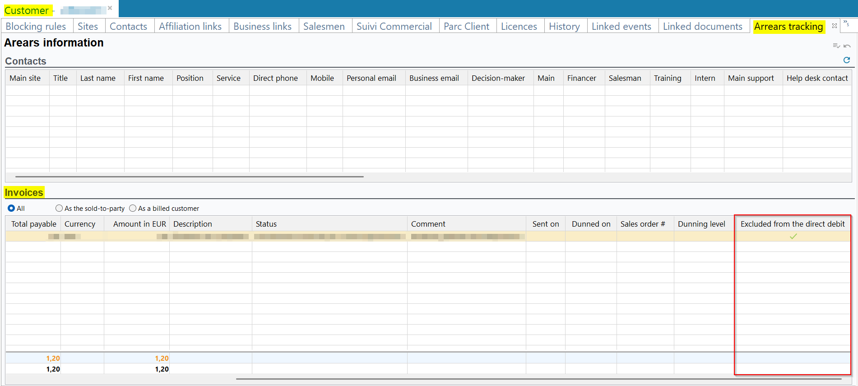Go to the Parc Client tab
This screenshot has height=386, width=858.
(x=466, y=27)
